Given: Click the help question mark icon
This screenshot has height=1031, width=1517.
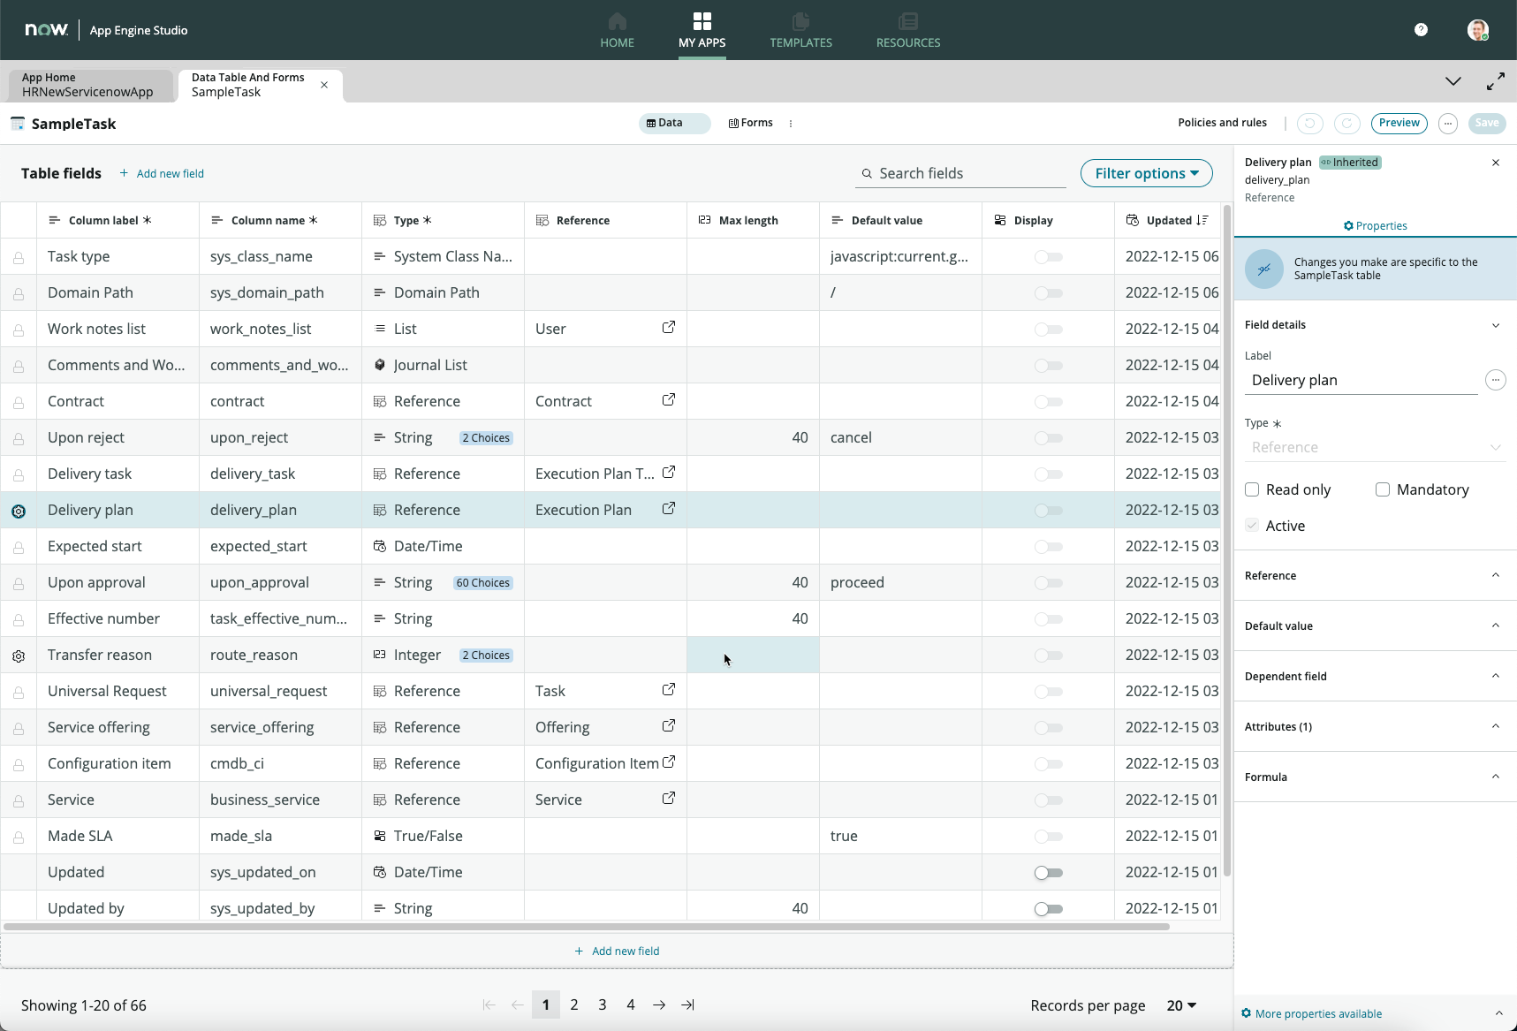Looking at the screenshot, I should (x=1421, y=30).
